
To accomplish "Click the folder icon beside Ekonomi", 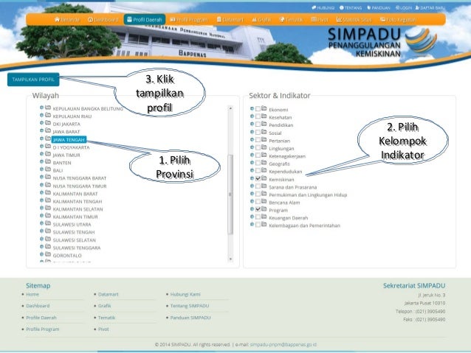I will (x=264, y=108).
